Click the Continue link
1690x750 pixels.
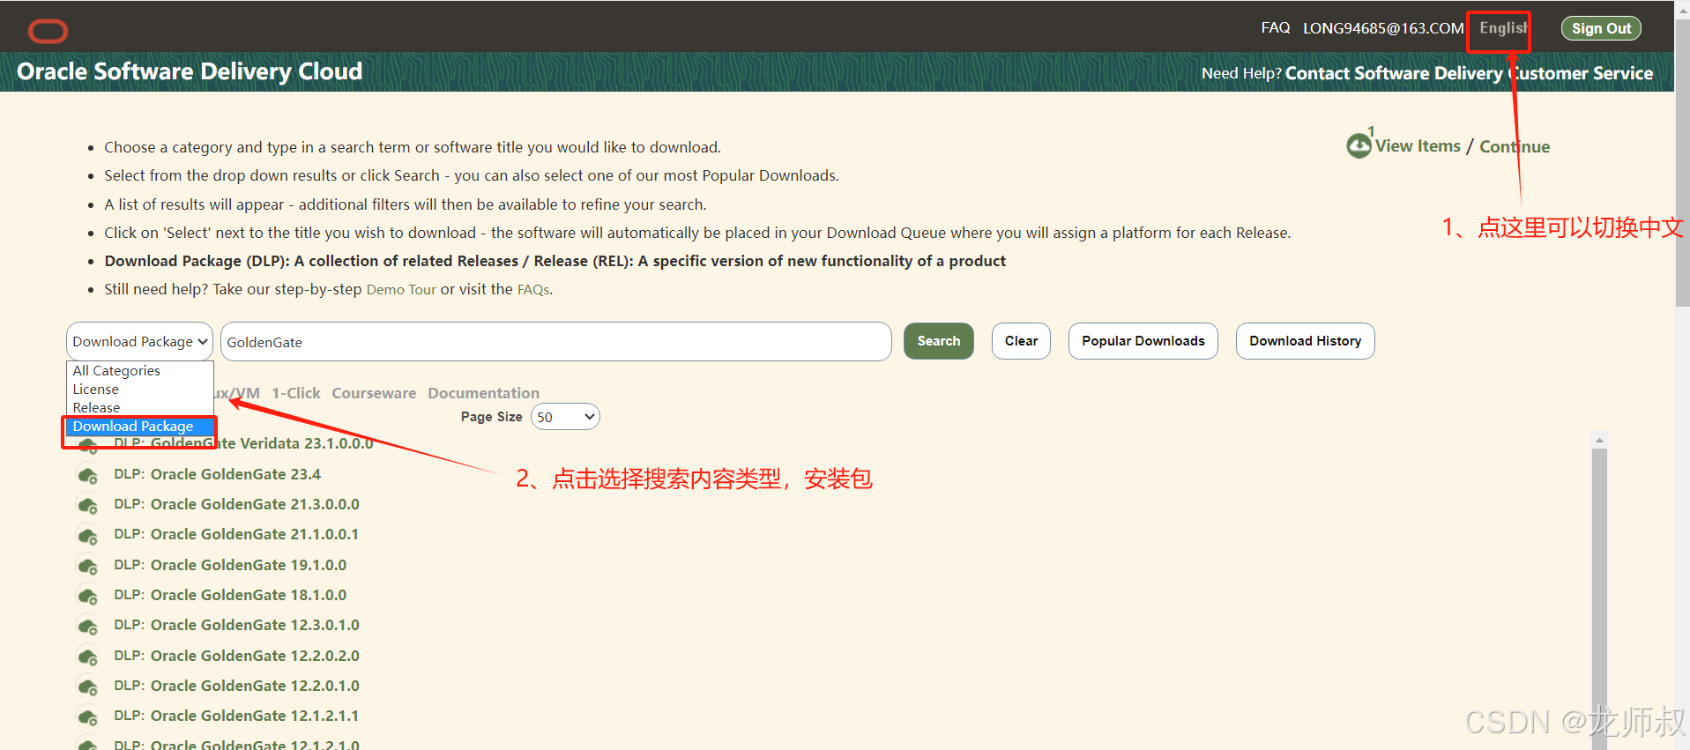[x=1515, y=146]
